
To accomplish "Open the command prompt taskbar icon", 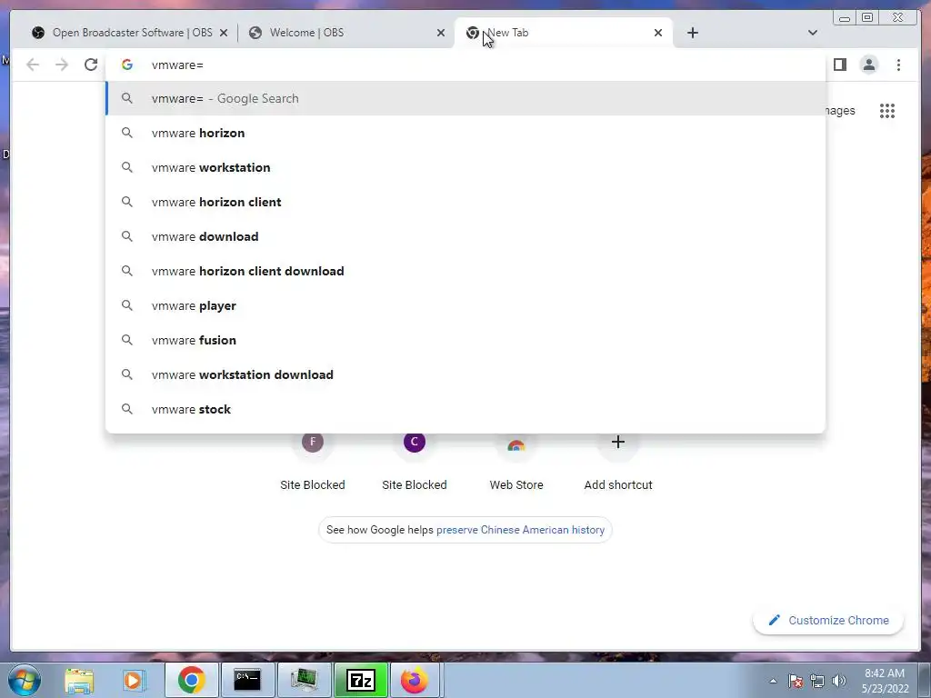I will click(247, 680).
